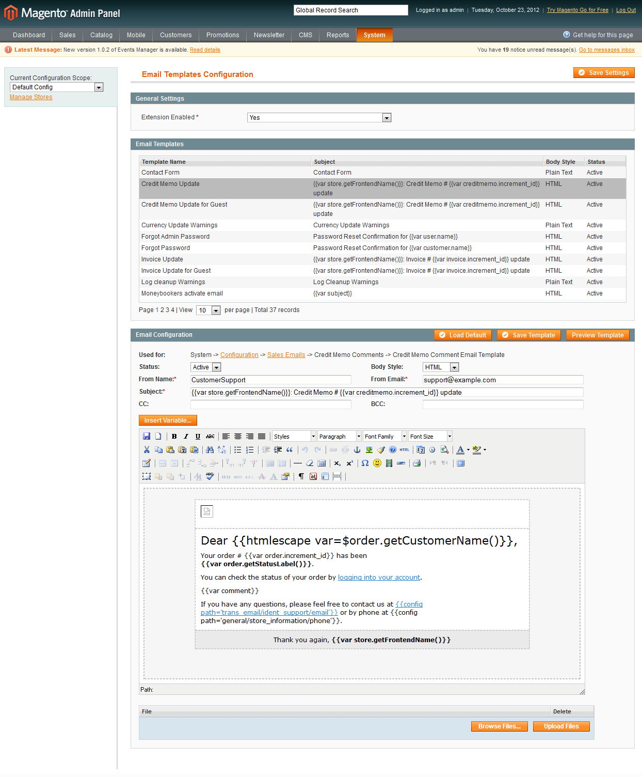The width and height of the screenshot is (642, 777).
Task: Click the unordered list icon
Action: (x=238, y=449)
